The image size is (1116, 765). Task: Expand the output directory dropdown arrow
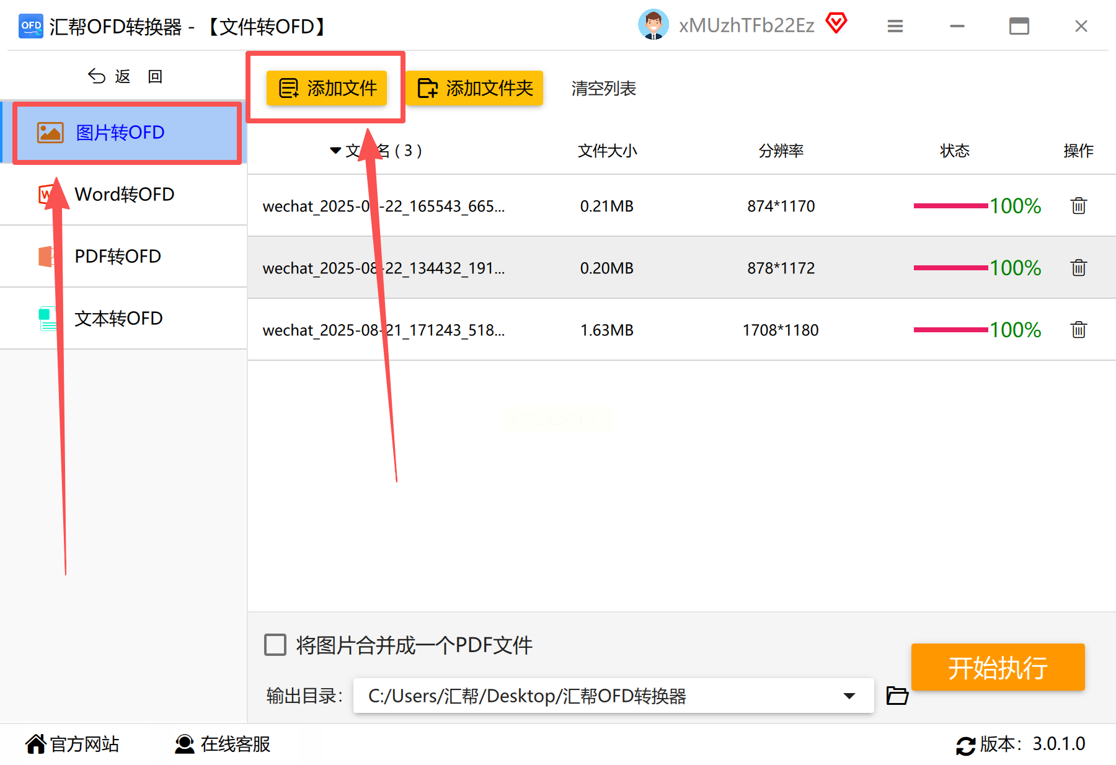pyautogui.click(x=849, y=696)
